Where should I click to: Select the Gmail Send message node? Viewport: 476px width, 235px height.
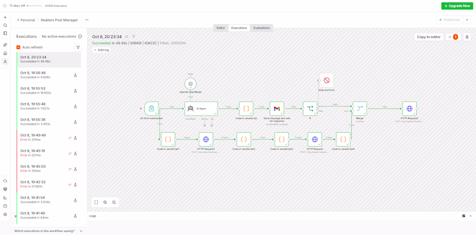coord(277,108)
